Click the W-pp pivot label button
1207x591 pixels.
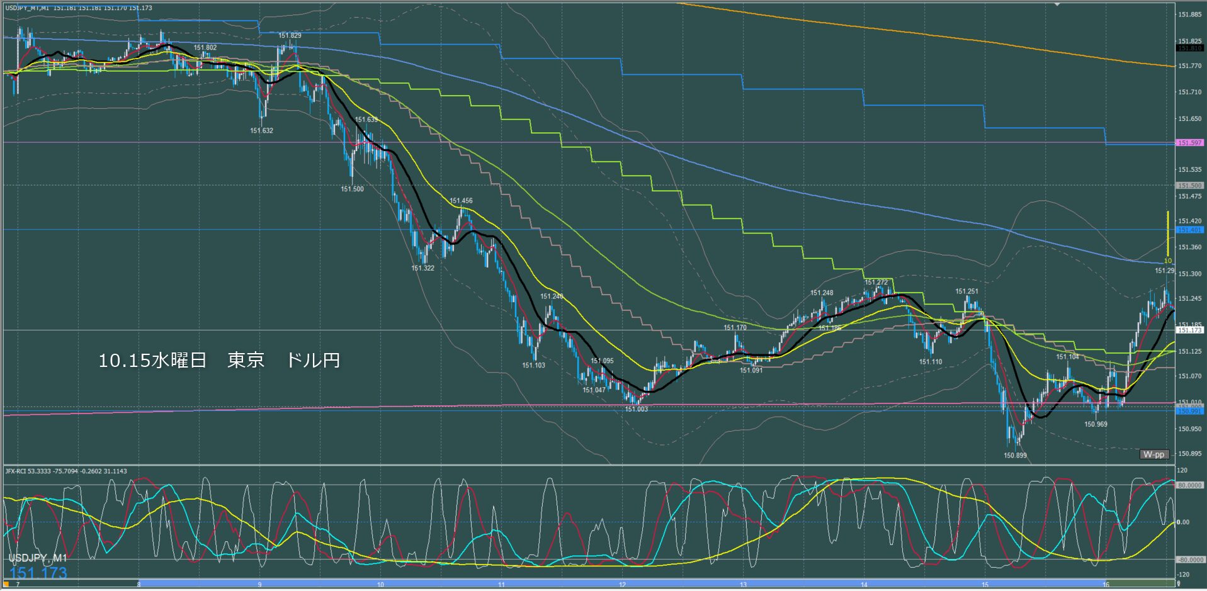(x=1153, y=454)
